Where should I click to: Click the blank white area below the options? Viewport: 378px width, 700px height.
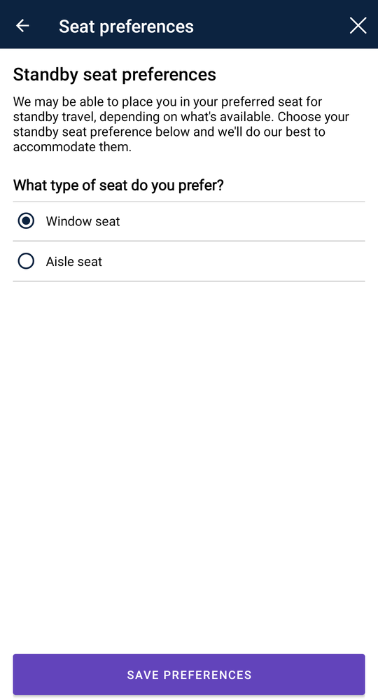pos(189,464)
